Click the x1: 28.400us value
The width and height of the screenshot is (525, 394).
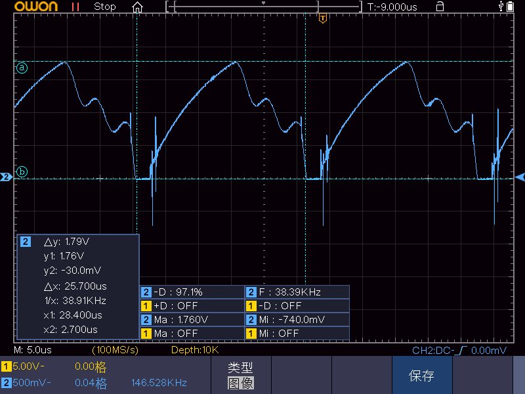[73, 315]
